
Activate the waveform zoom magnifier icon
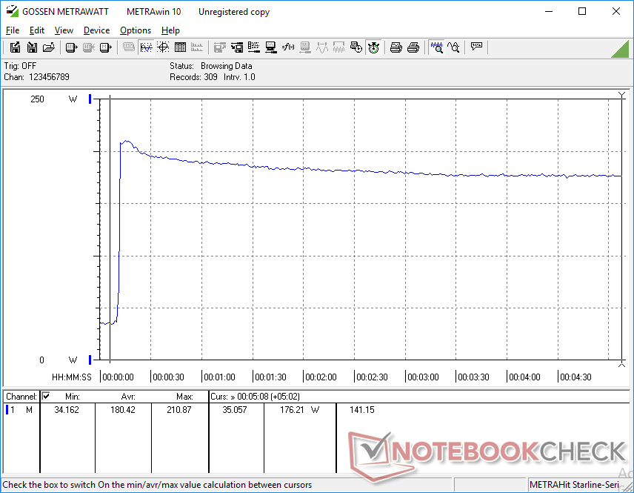[436, 47]
